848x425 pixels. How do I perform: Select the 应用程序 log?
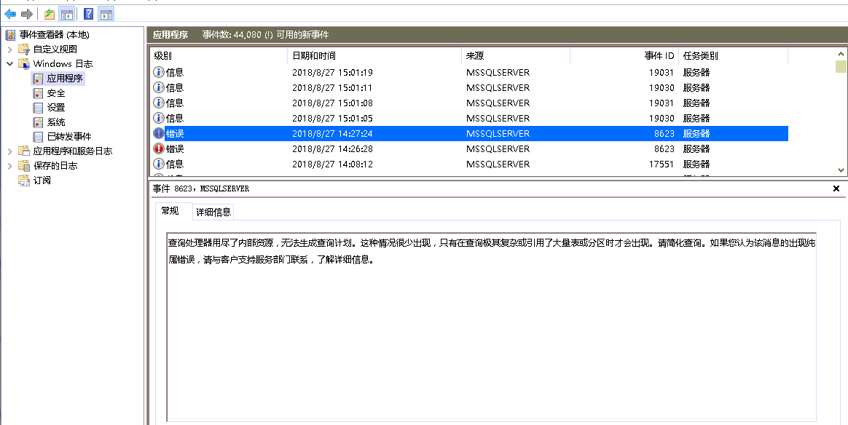64,79
